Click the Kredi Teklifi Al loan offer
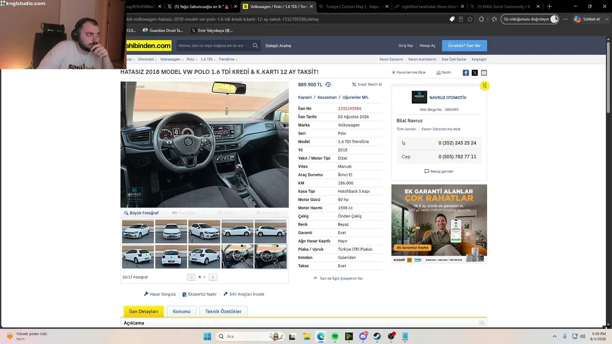 (367, 85)
